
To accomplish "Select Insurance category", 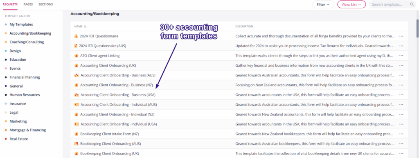I will (x=18, y=104).
